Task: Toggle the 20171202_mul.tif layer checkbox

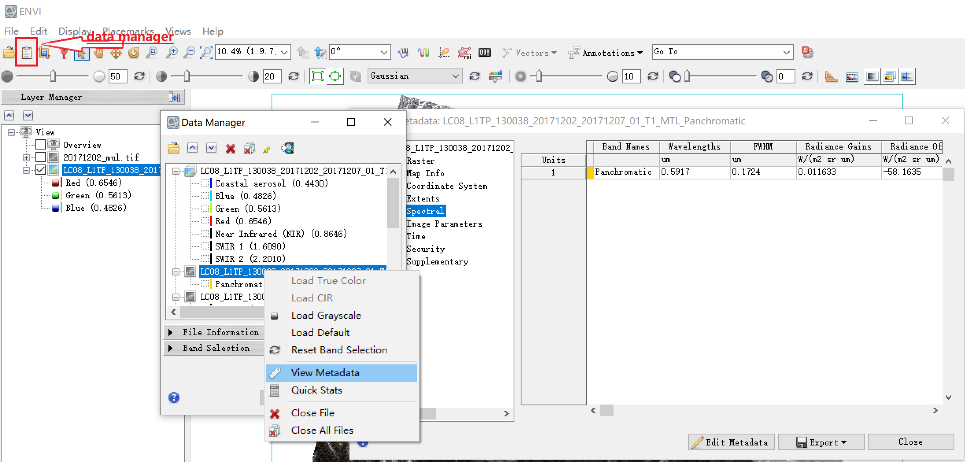Action: tap(41, 157)
